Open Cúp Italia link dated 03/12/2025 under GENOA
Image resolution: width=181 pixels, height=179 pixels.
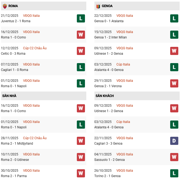point(123,64)
